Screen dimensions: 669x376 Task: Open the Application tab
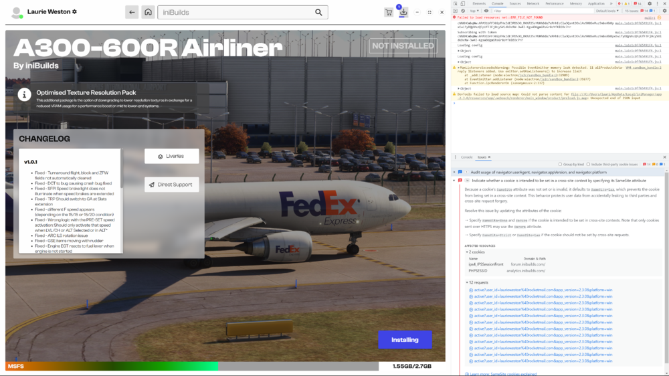click(596, 3)
